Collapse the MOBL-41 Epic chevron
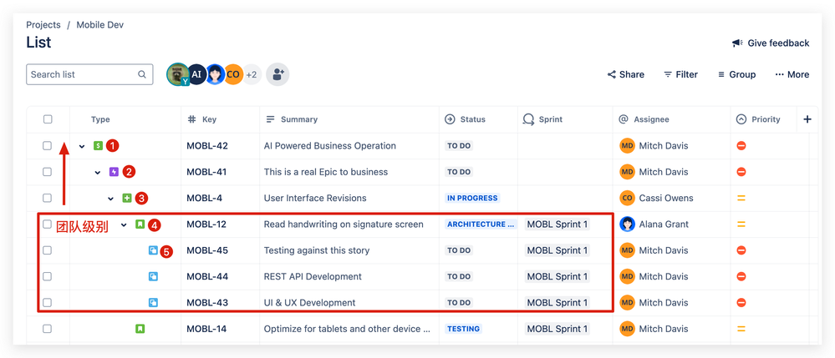This screenshot has width=835, height=358. pos(98,173)
